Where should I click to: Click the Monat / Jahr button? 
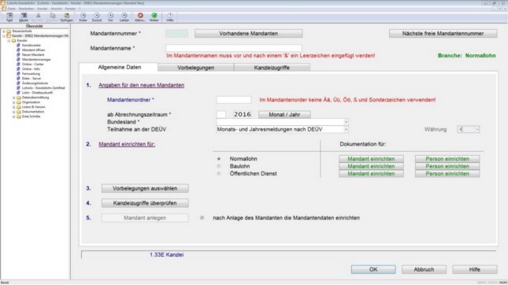pyautogui.click(x=284, y=114)
